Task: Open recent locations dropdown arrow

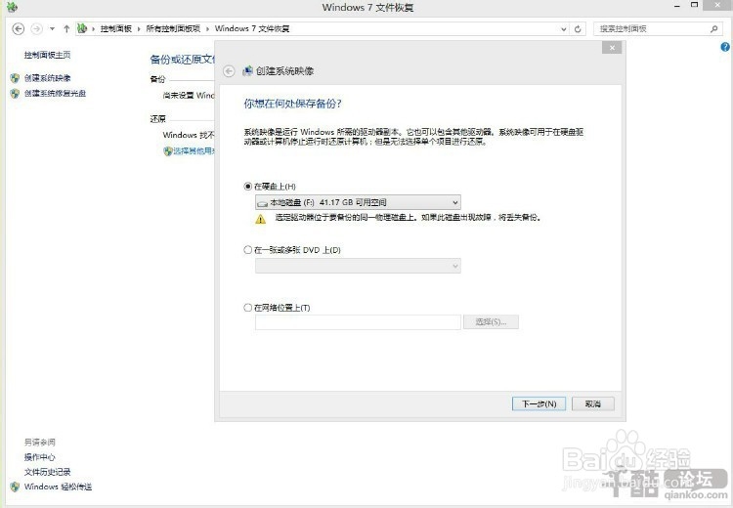Action: point(53,29)
